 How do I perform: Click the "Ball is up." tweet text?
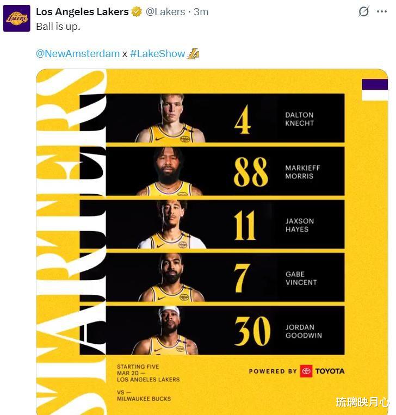[x=58, y=26]
